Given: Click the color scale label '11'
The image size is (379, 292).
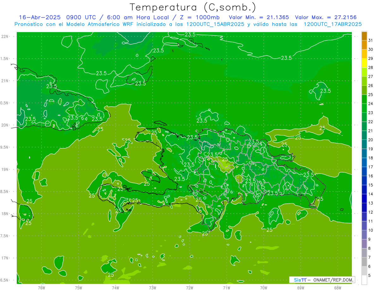Looking at the screenshot, I should coord(371,221).
